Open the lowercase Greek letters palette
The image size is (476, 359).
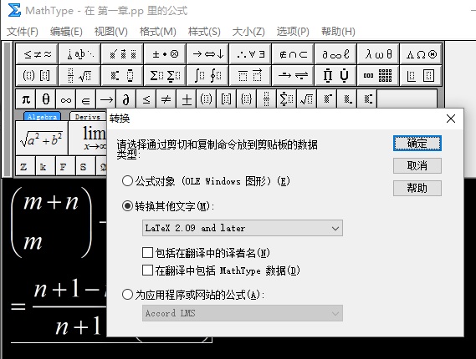379,54
